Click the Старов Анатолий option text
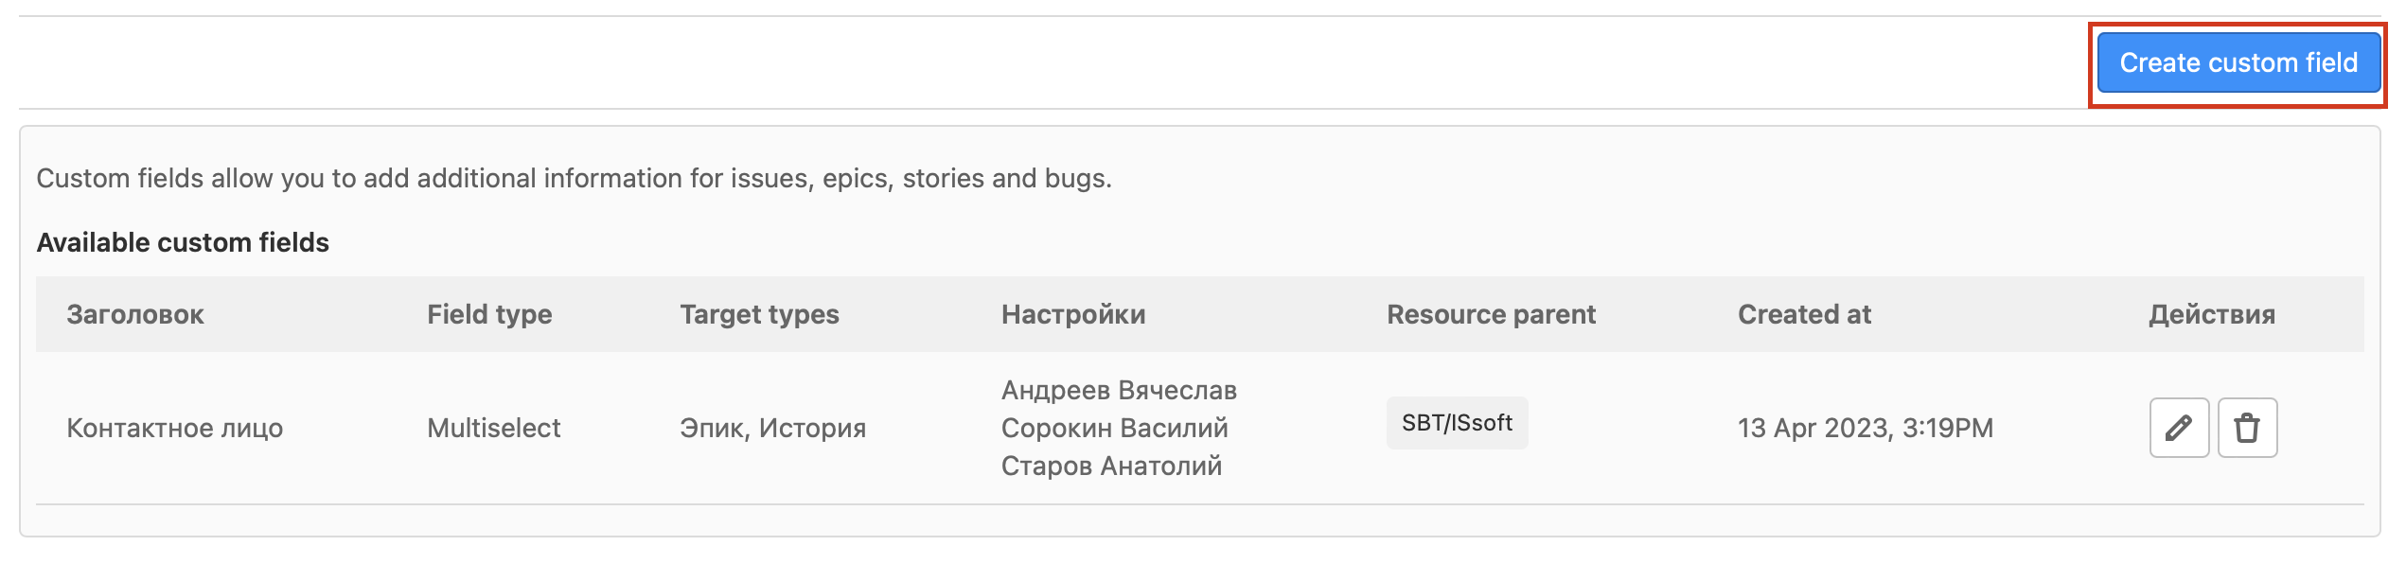This screenshot has height=581, width=2406. [x=1111, y=466]
